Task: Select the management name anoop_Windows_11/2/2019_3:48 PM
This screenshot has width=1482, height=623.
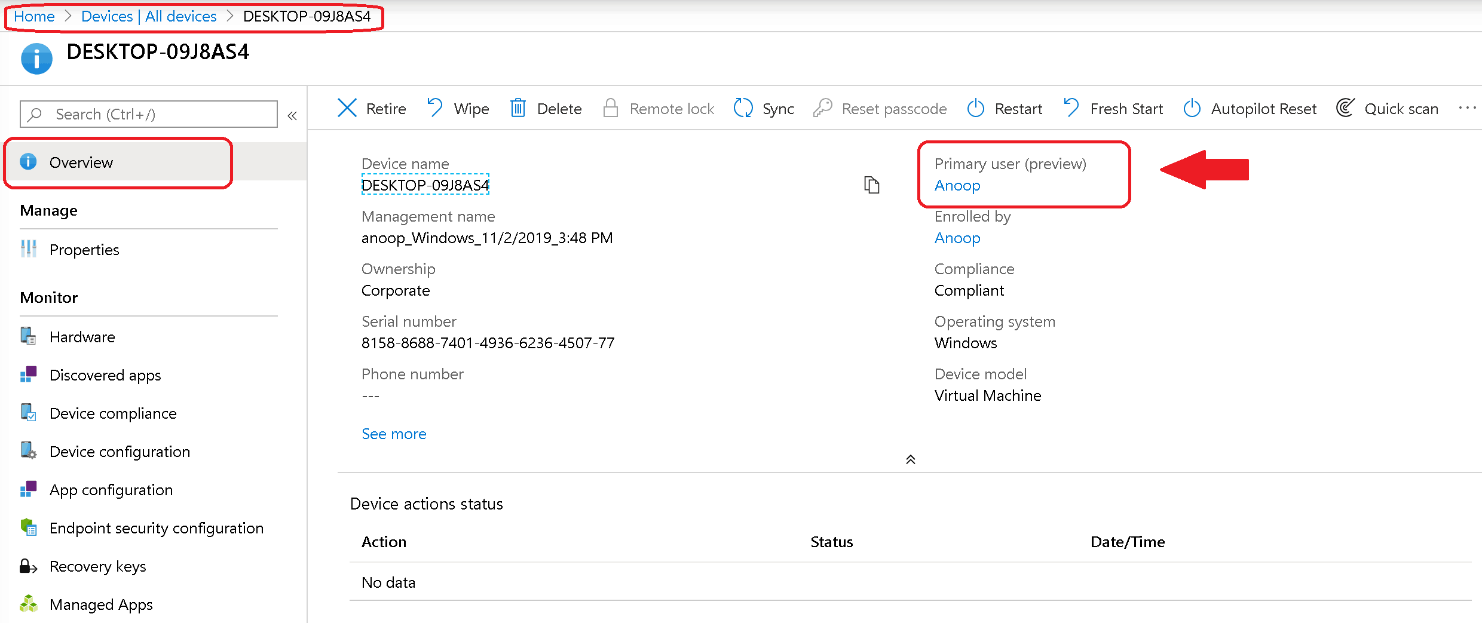Action: [487, 238]
